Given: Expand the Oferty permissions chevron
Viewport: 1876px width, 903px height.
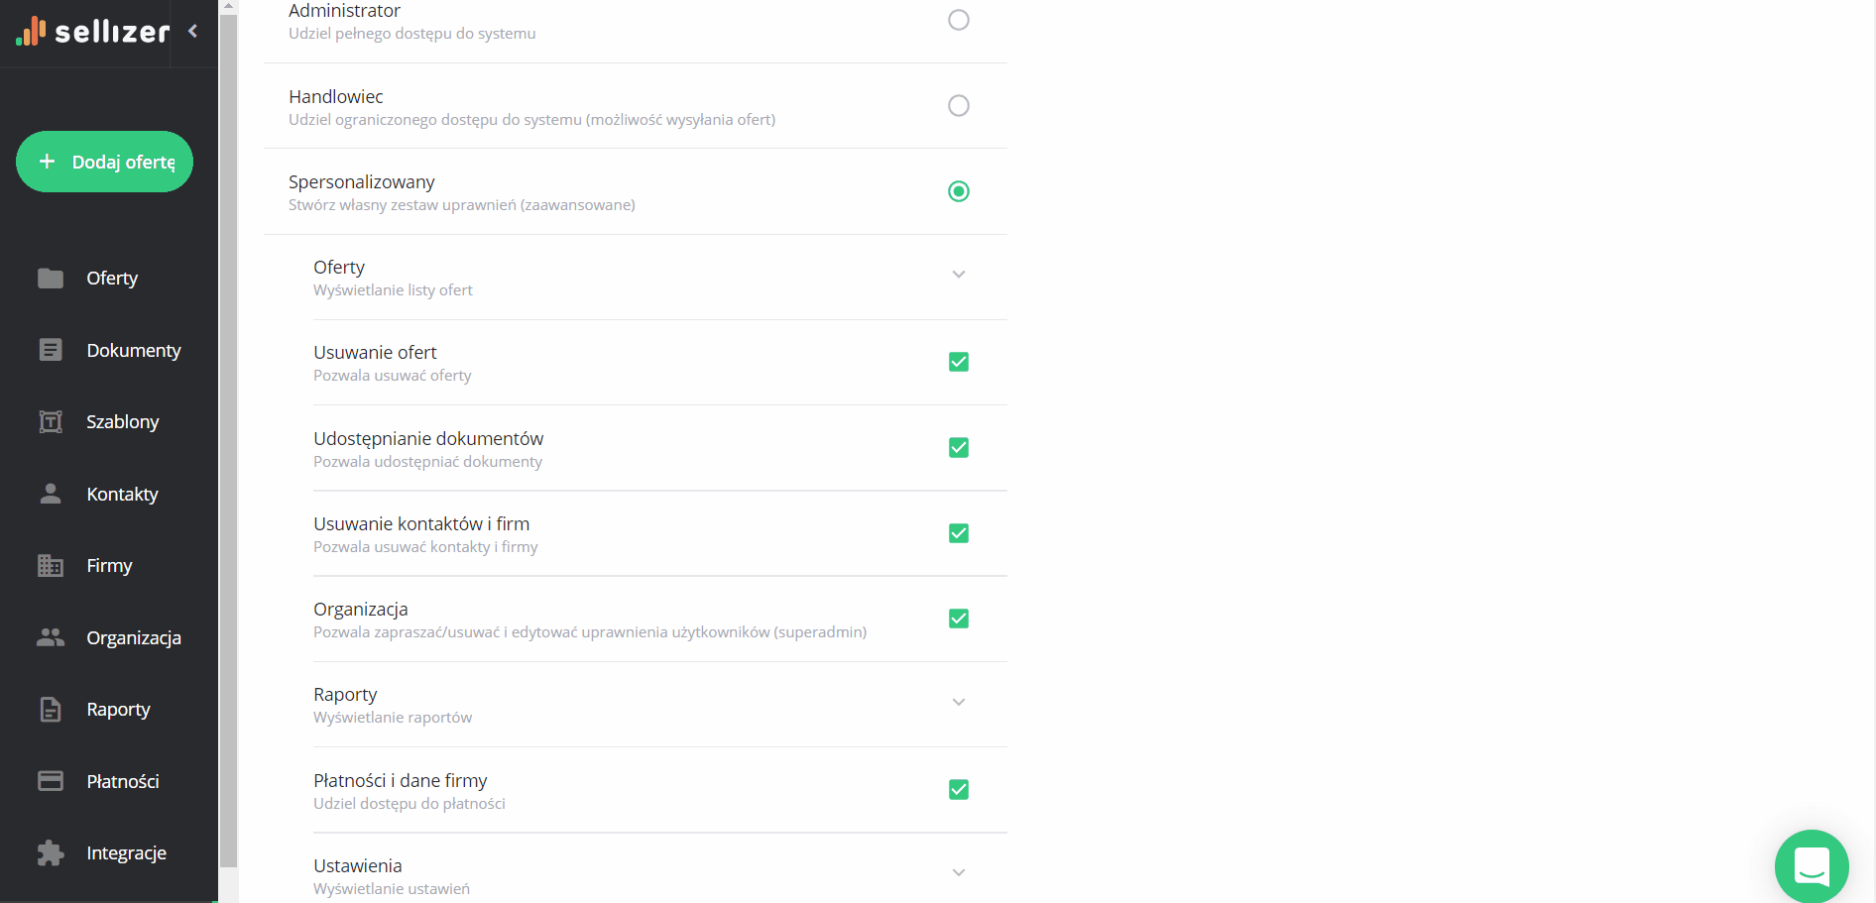Looking at the screenshot, I should 958,275.
